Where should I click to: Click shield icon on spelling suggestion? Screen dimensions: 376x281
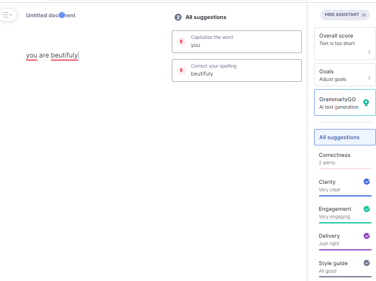click(181, 70)
